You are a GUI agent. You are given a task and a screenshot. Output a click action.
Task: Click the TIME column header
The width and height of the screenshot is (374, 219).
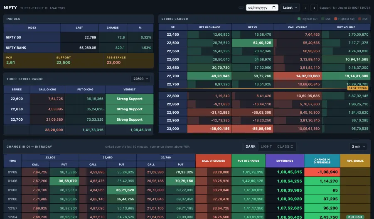pos(12,161)
